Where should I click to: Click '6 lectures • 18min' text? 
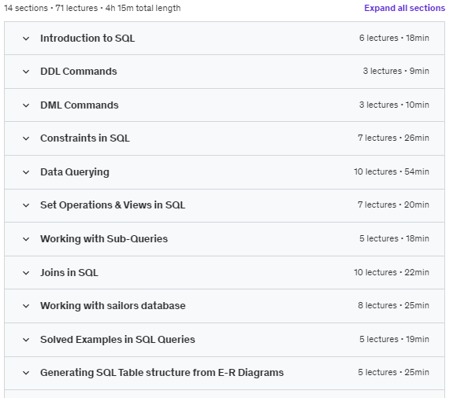click(x=394, y=38)
